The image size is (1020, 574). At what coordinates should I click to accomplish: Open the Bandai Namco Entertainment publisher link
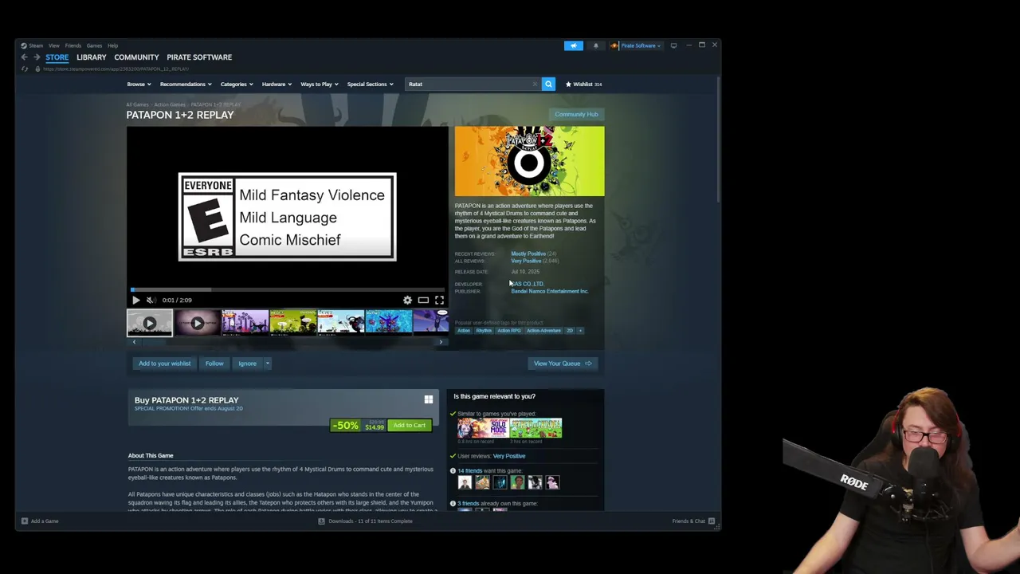(550, 292)
